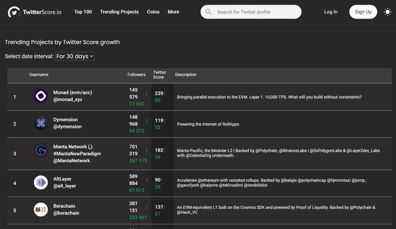Click the search magnifier icon
The width and height of the screenshot is (396, 229).
point(208,12)
